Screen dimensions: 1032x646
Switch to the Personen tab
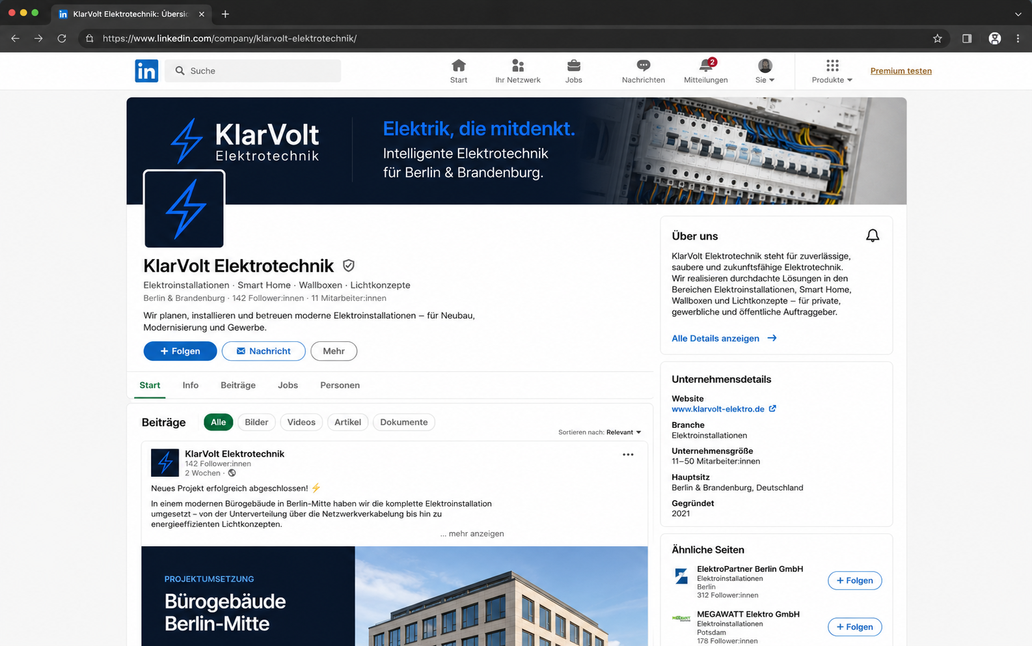[340, 385]
